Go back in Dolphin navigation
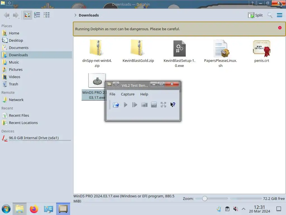Viewport: 286px width, 215px height. click(x=7, y=15)
